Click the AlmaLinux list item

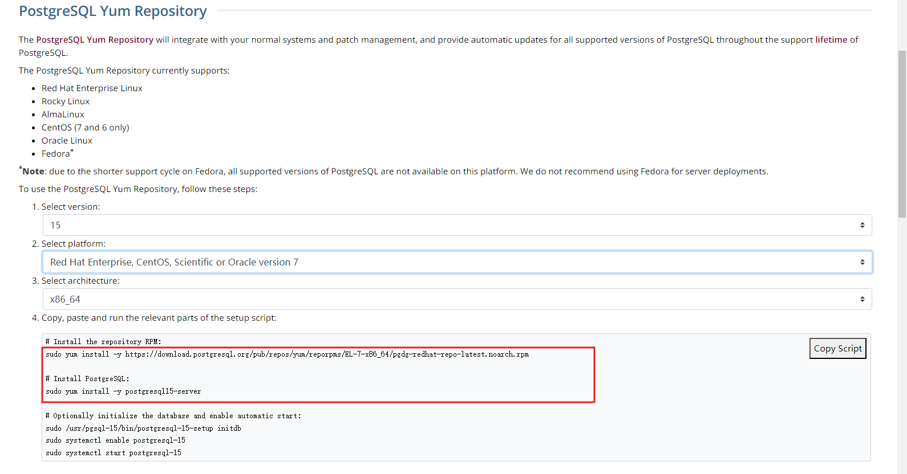(63, 115)
